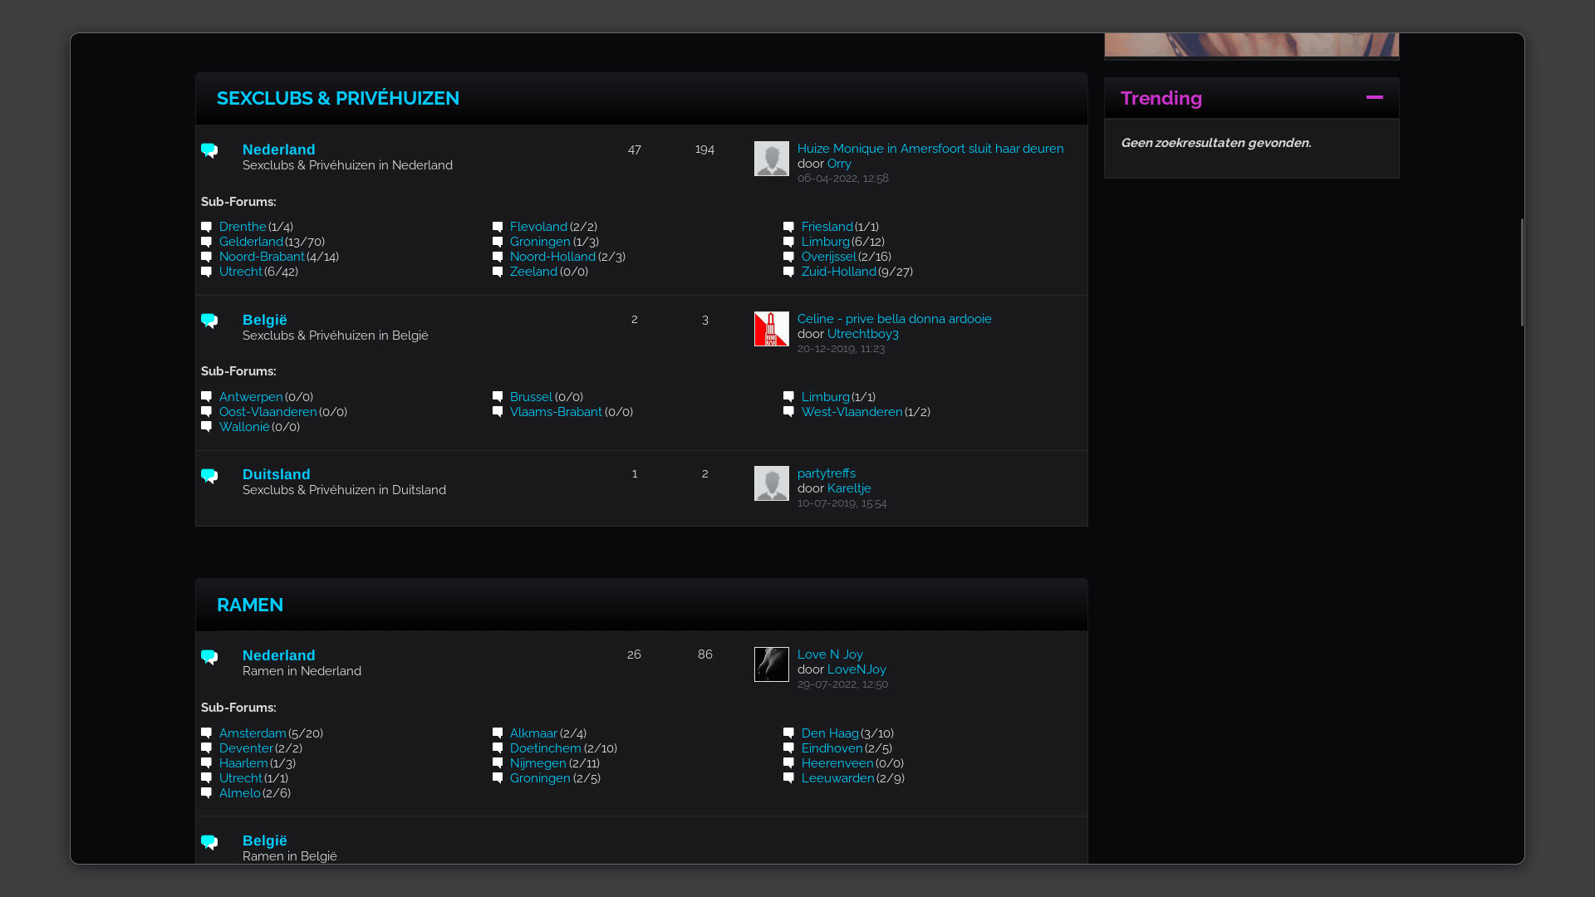Open Noord-Brabant subforum link

(262, 257)
